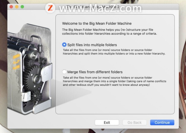
Task: Close the window with red button
Action: (11, 7)
